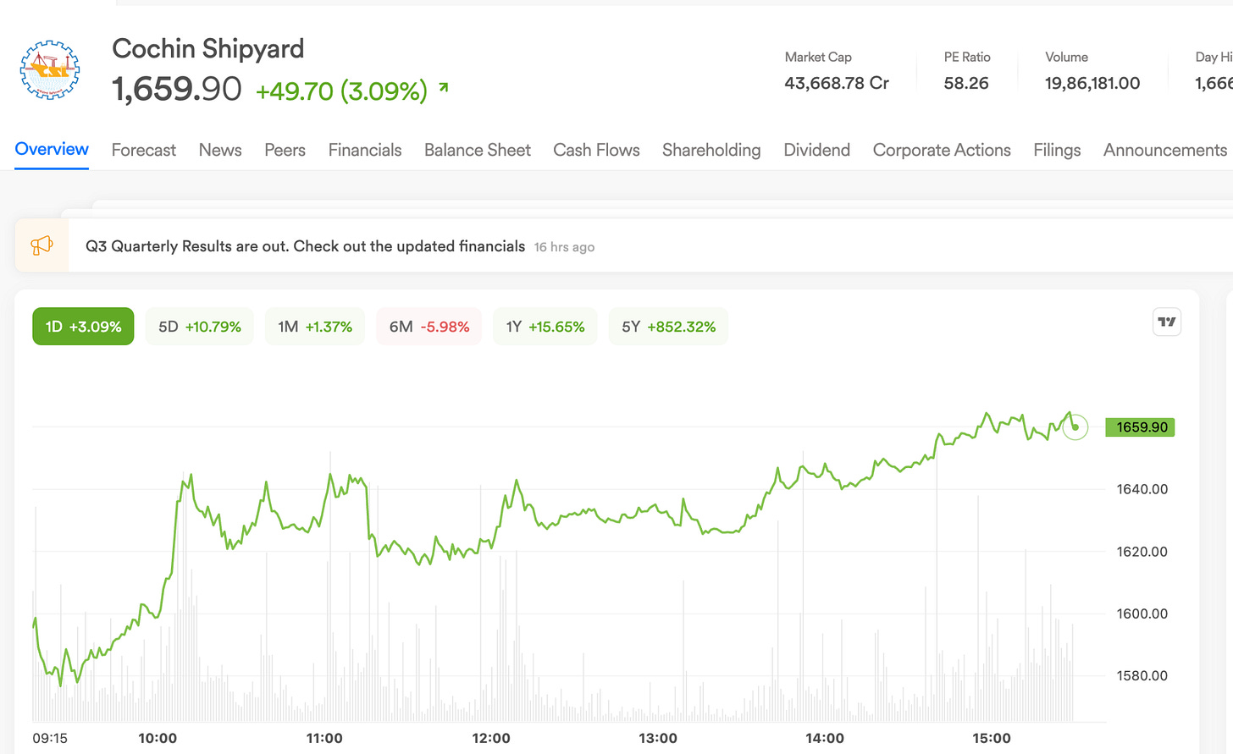The width and height of the screenshot is (1233, 754).
Task: Click the current price 1,659.90
Action: pyautogui.click(x=177, y=89)
